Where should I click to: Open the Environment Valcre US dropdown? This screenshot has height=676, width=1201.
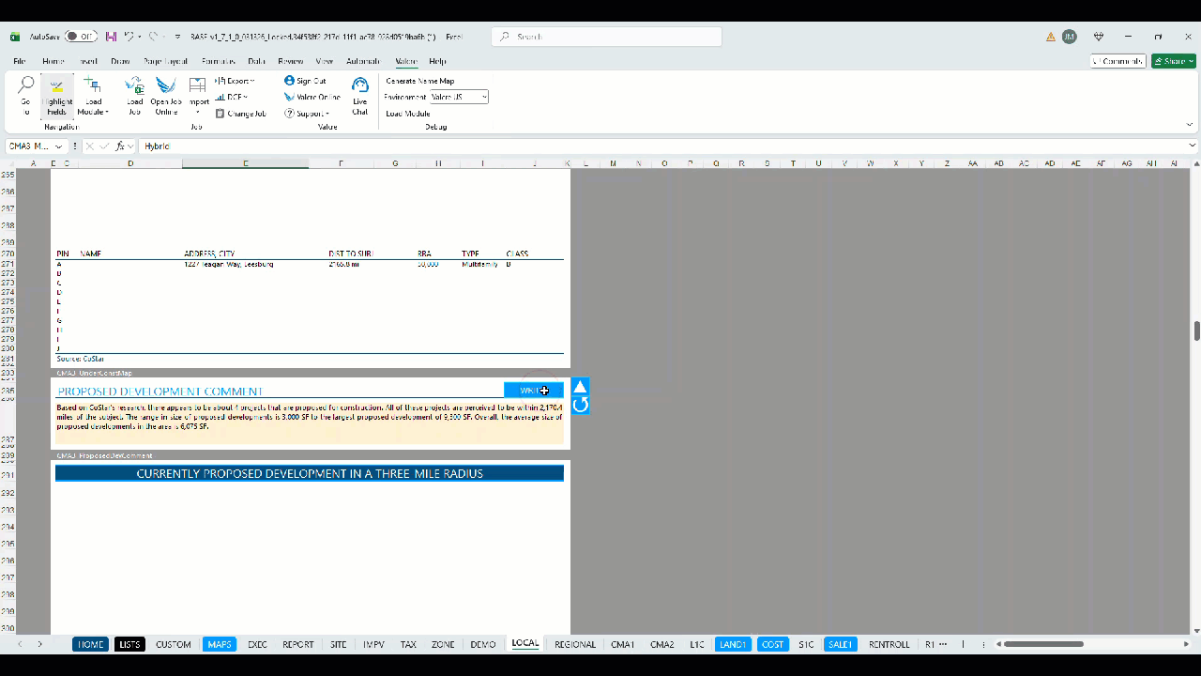tap(460, 97)
